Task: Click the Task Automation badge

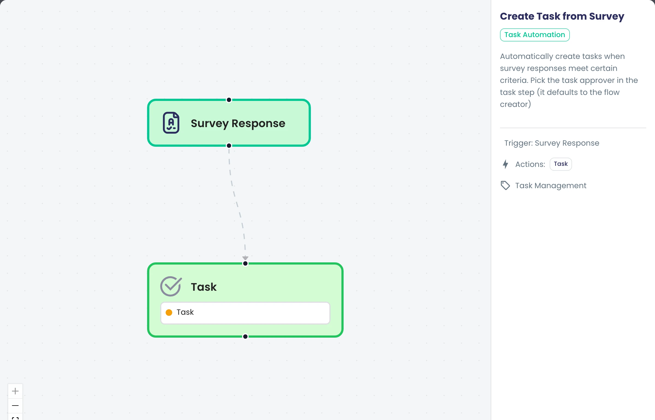Action: 535,35
